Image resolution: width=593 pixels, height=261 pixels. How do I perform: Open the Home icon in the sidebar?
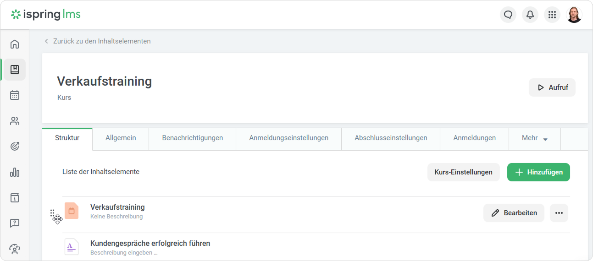pos(15,44)
